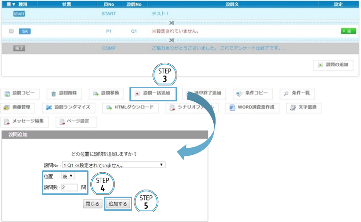Toggle the select-all checkbox in table header
Viewport: 361px width, 222px height.
9,4
